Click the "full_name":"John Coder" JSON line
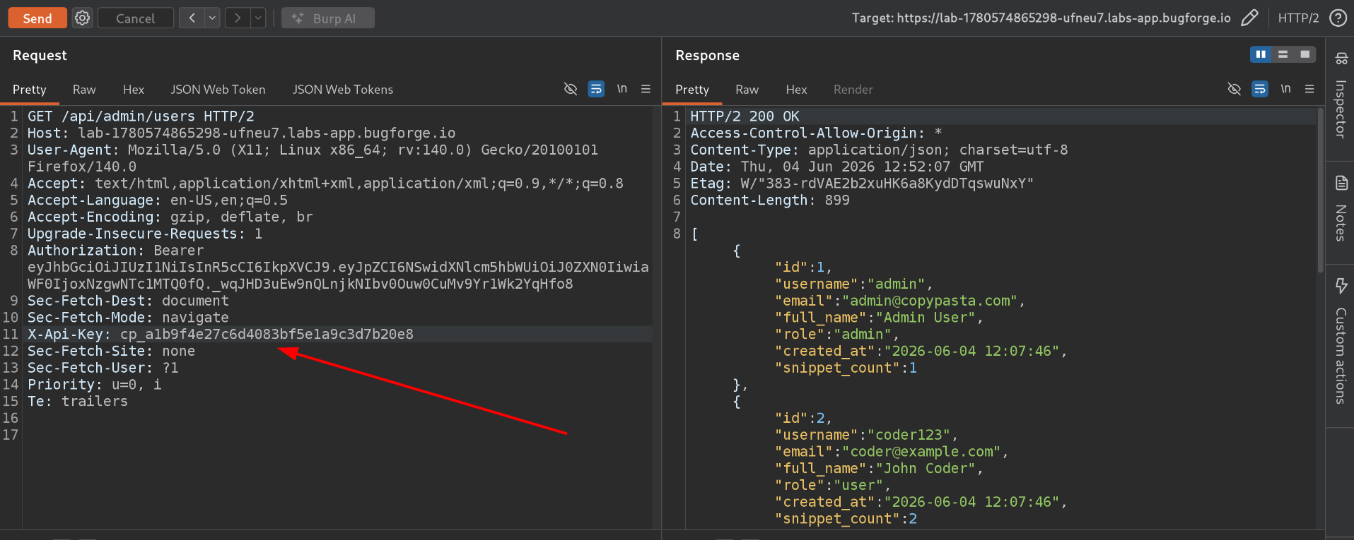Image resolution: width=1354 pixels, height=540 pixels. [878, 469]
